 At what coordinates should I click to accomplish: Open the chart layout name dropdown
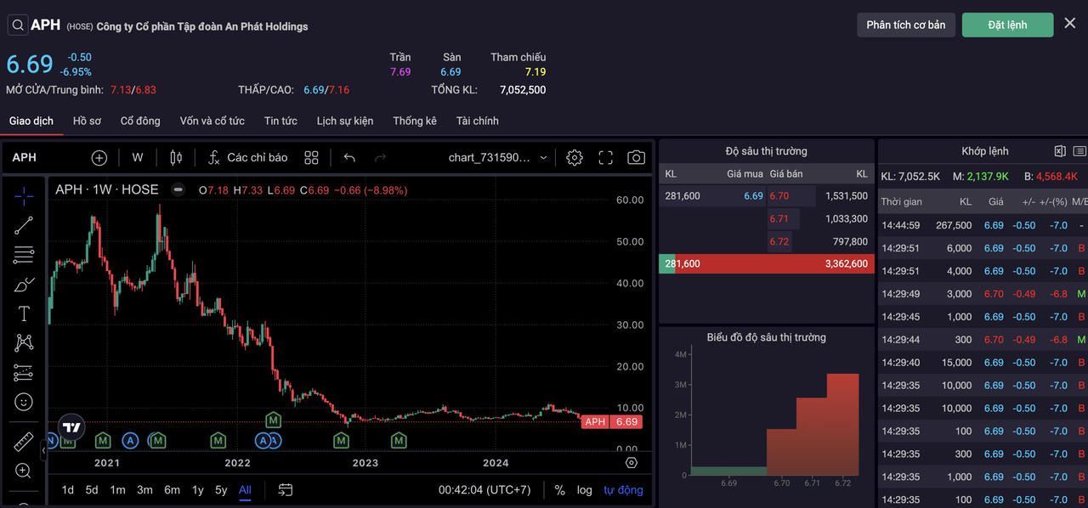coord(498,157)
